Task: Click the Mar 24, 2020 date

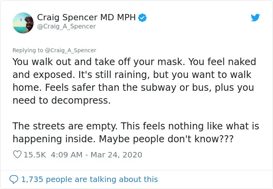Action: click(116, 155)
